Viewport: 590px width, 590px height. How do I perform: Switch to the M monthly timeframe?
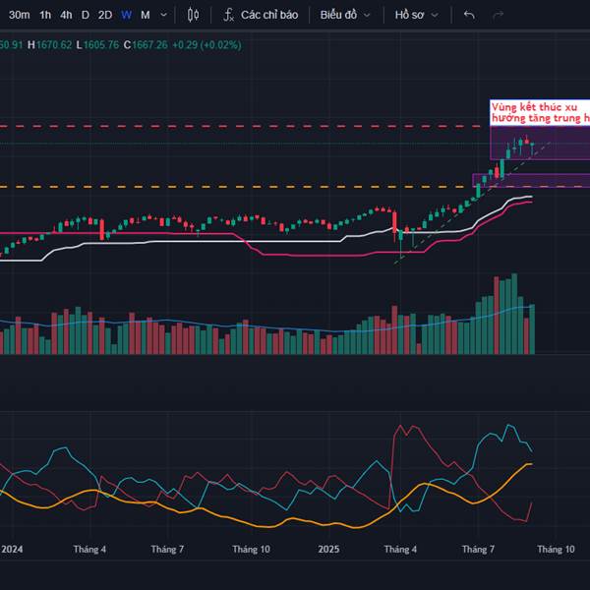point(146,15)
